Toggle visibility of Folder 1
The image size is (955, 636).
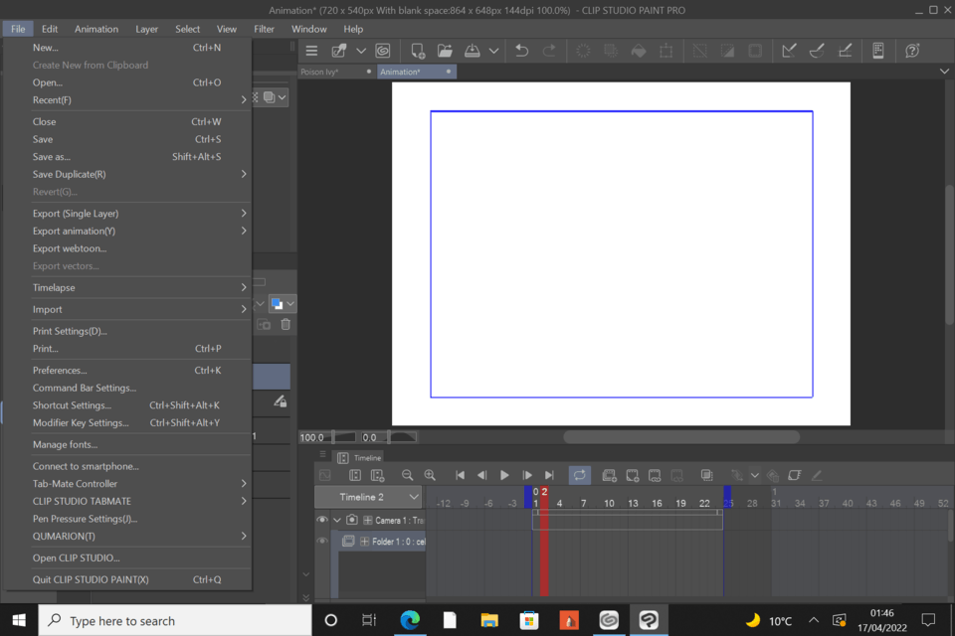coord(321,541)
